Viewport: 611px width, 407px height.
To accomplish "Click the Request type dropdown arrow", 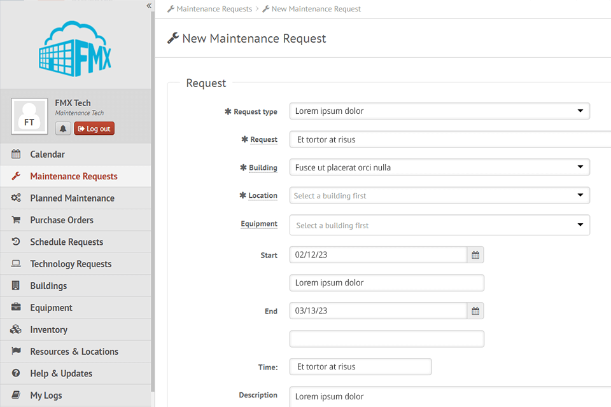I will click(580, 111).
